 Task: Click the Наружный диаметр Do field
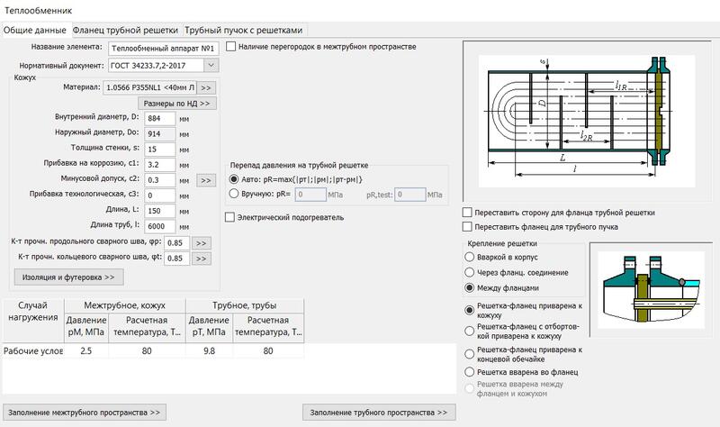[160, 133]
